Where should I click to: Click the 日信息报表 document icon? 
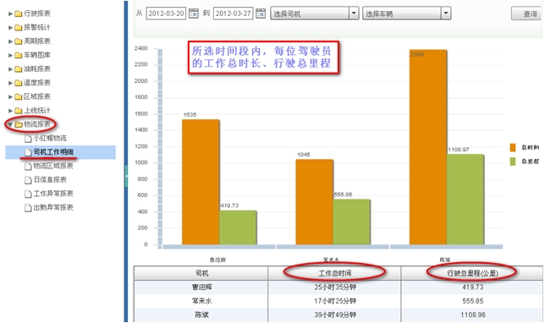[x=28, y=180]
